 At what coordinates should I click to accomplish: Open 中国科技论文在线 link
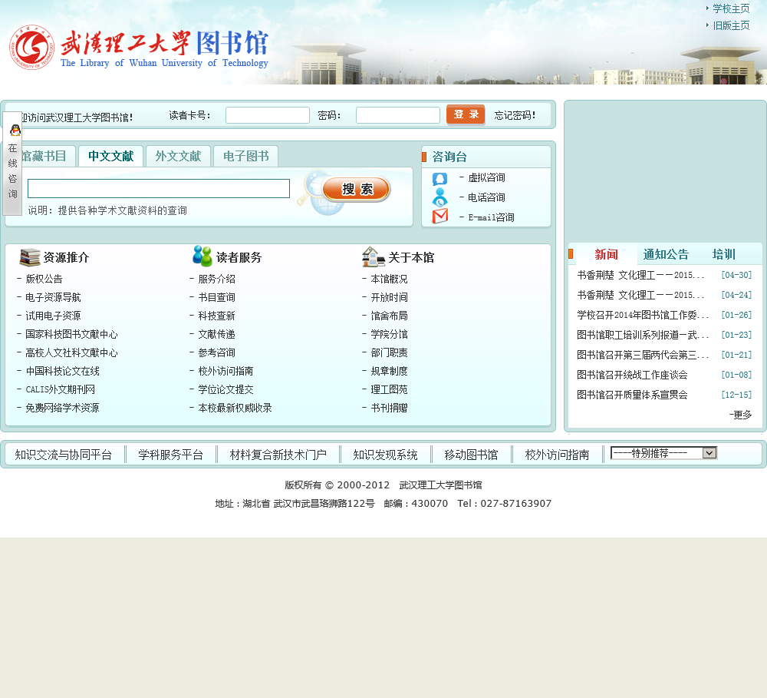point(63,372)
